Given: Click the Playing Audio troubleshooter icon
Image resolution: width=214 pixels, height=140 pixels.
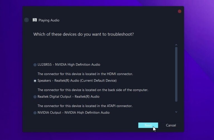Looking at the screenshot, I should (x=35, y=20).
